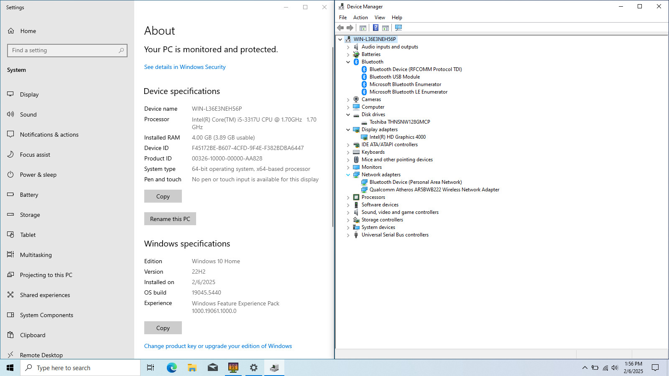Expand Universal Serial Bus controllers
Screen dimensions: 669x376
(348, 235)
